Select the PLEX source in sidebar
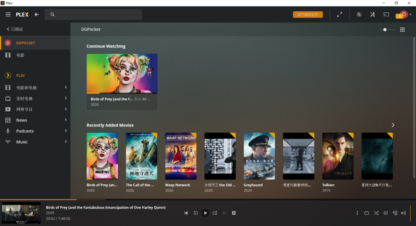This screenshot has height=226, width=416. 35,75
